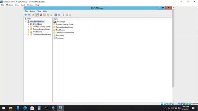Click the VM scrollbar up arrow

click(173, 8)
